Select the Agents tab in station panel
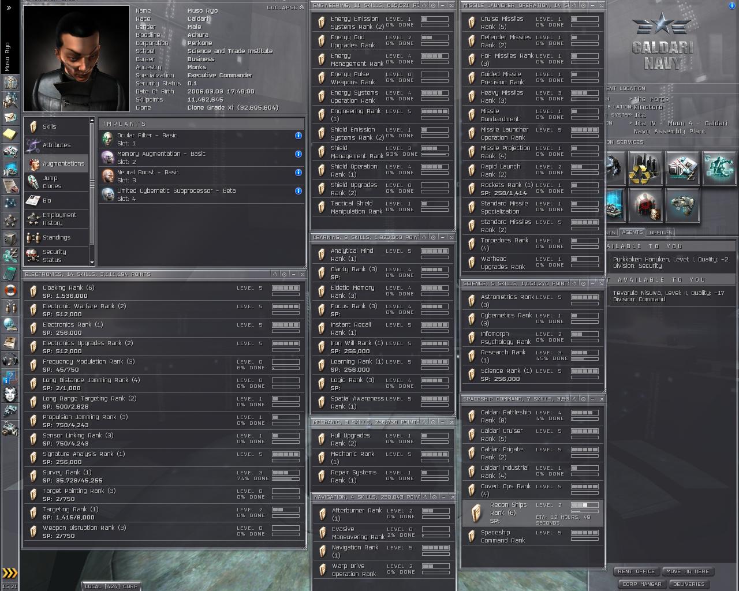739x591 pixels. tap(632, 232)
